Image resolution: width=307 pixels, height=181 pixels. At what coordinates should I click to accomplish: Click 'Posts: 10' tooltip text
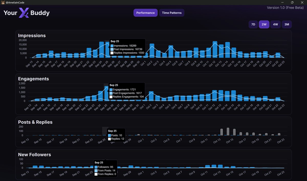click(117, 135)
